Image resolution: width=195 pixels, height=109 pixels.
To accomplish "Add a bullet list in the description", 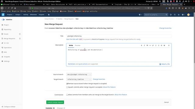I will click(156, 45).
